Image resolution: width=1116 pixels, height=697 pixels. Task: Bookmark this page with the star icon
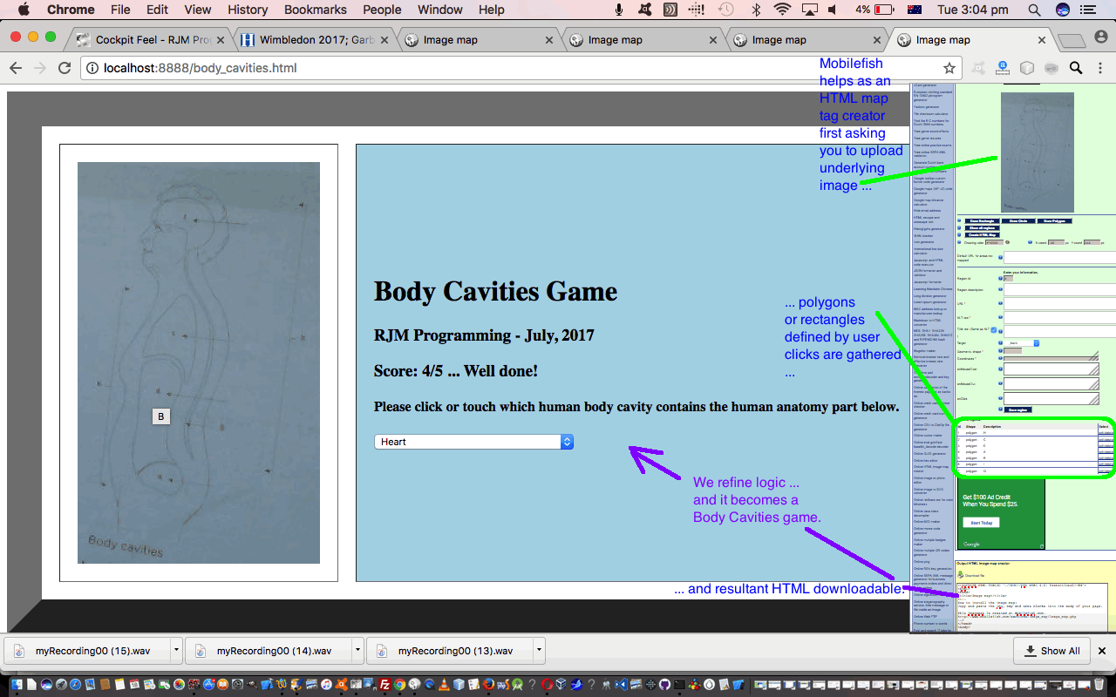tap(949, 68)
